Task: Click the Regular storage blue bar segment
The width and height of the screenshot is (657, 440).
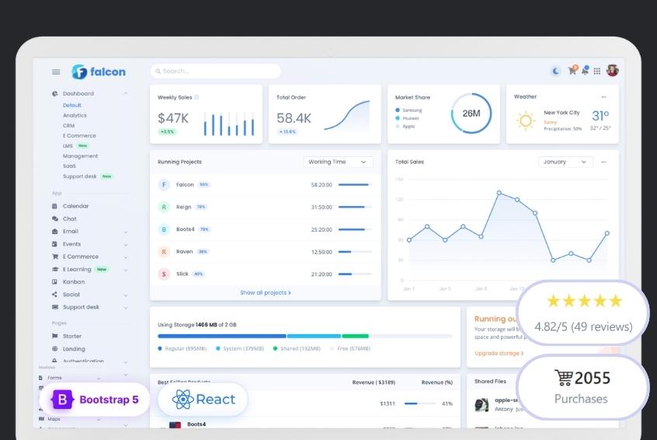Action: pyautogui.click(x=221, y=336)
